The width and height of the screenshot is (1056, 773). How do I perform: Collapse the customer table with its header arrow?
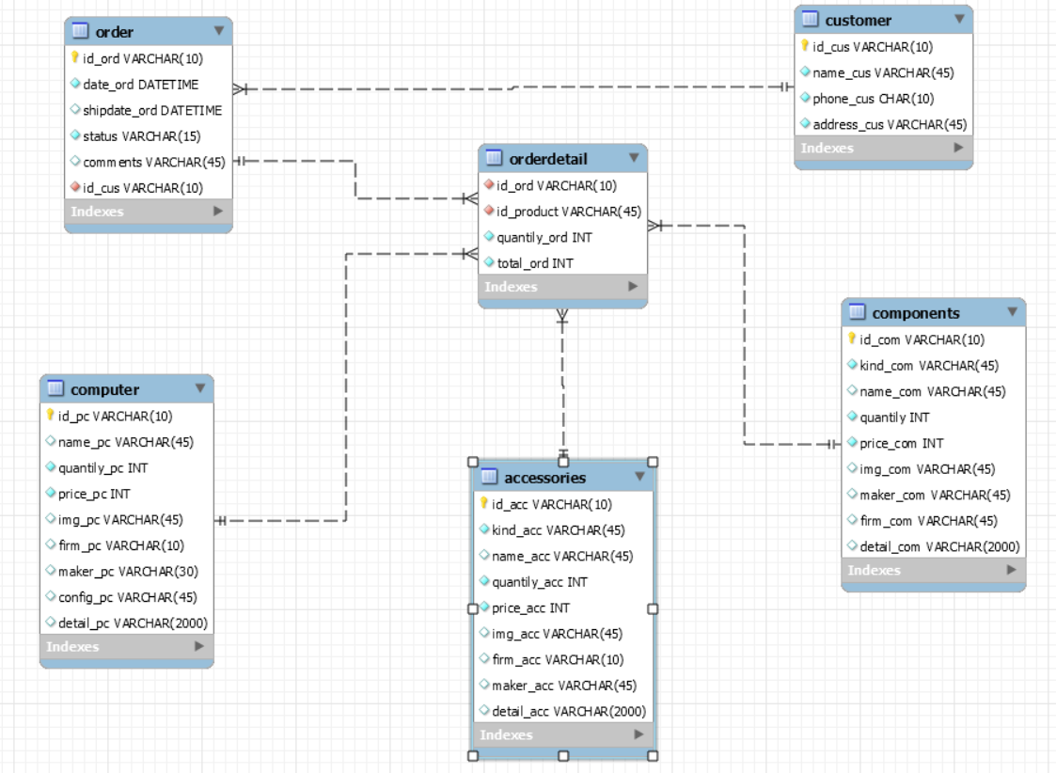pos(958,19)
